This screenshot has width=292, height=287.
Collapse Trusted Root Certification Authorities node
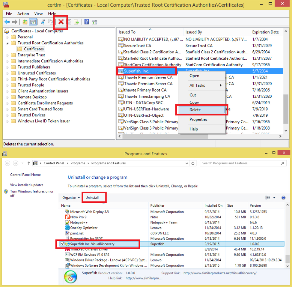tap(7, 43)
